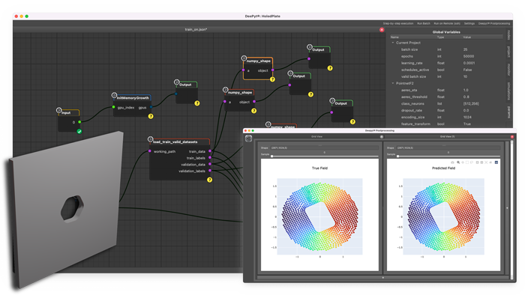Select the lasso tool above Predicted Field
The image size is (525, 295).
point(472,162)
